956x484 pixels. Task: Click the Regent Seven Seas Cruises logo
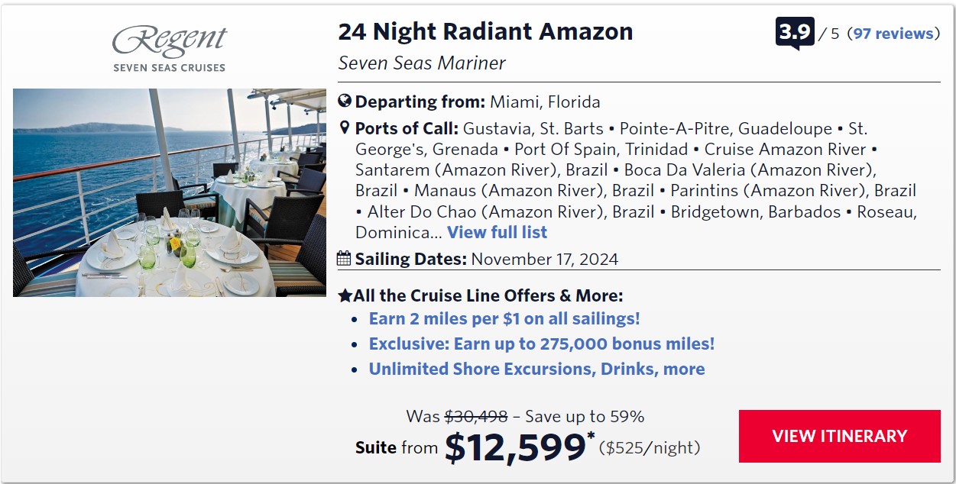pos(170,49)
